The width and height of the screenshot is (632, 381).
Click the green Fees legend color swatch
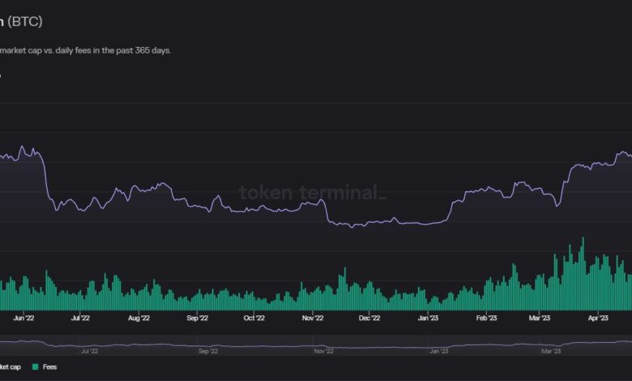point(36,367)
